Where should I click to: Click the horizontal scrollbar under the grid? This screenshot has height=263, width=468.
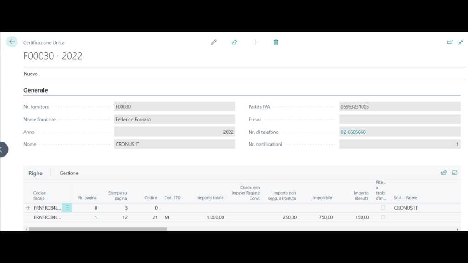pos(98,229)
